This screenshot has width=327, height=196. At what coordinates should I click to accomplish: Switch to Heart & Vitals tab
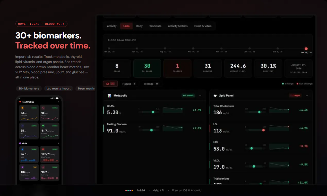(x=203, y=26)
